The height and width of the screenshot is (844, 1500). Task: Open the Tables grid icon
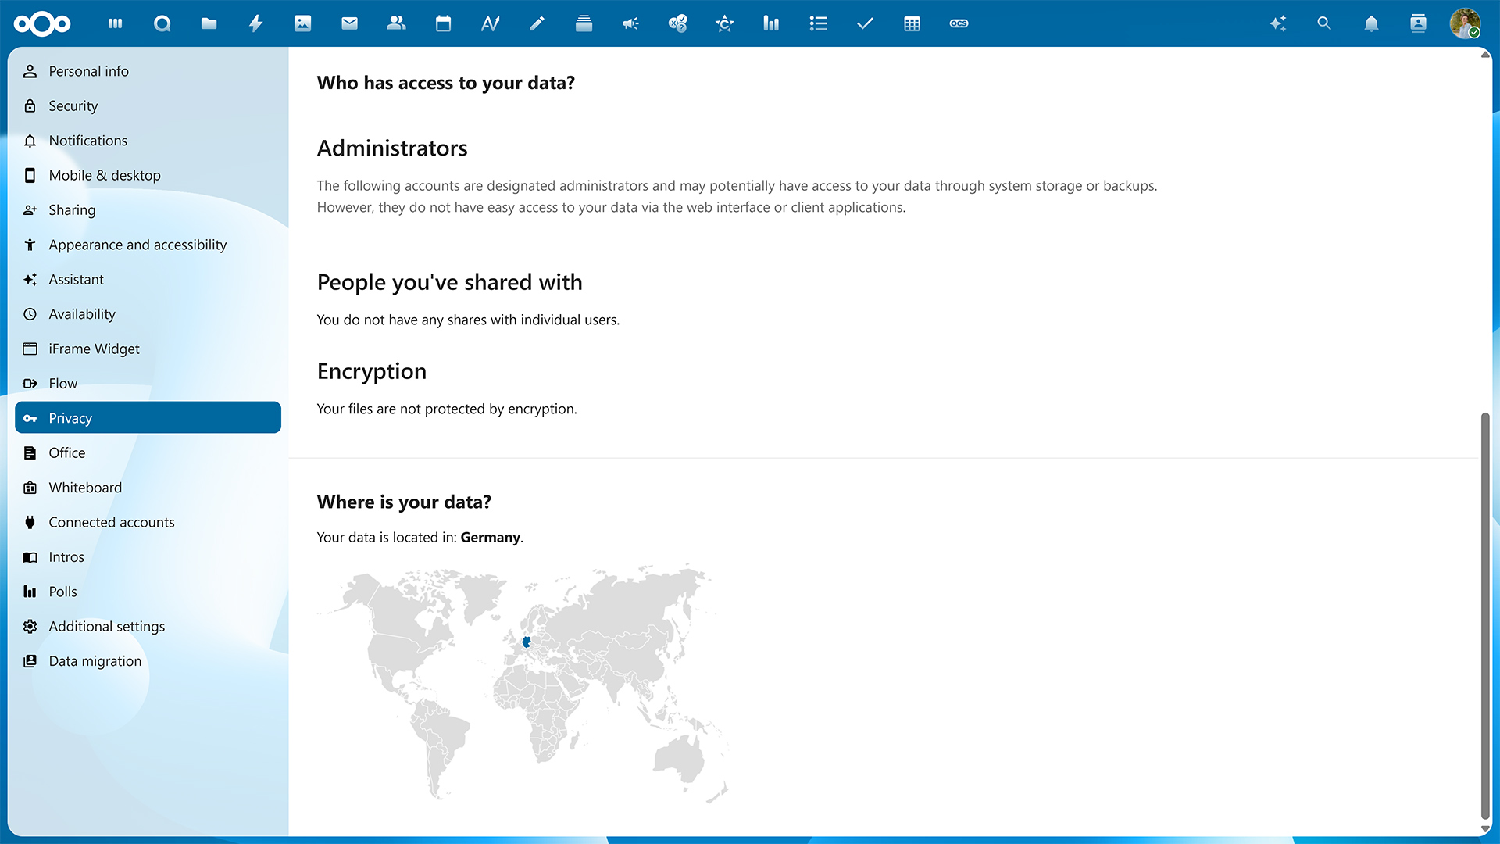(x=912, y=23)
